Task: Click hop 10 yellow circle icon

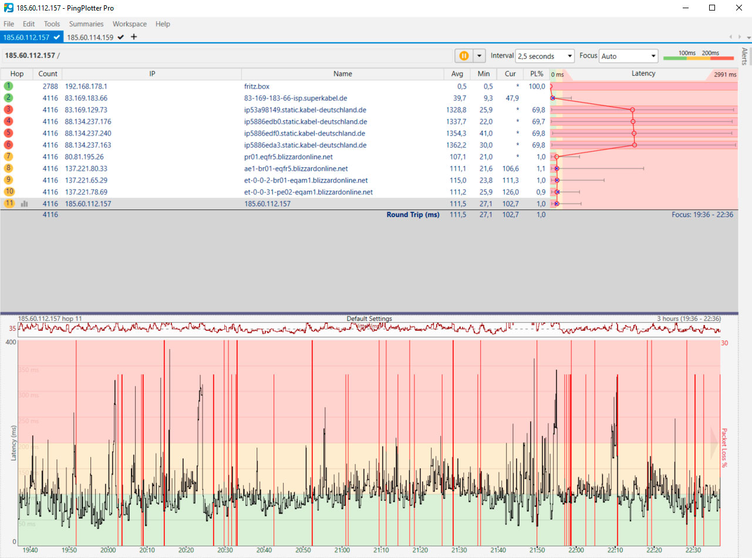Action: pos(9,192)
